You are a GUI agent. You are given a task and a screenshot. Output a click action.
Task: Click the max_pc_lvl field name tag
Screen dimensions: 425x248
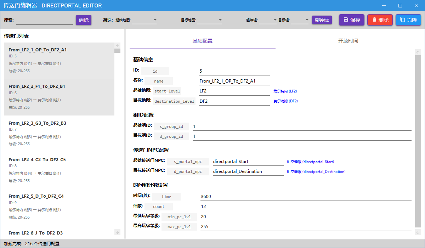pos(179,227)
